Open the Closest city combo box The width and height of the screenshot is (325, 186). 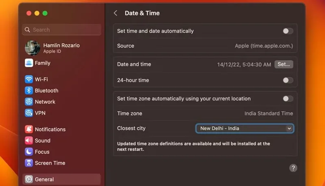(245, 128)
